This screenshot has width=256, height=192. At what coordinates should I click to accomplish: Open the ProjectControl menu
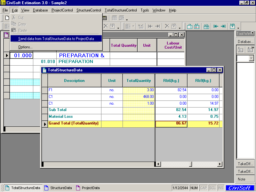(62, 10)
